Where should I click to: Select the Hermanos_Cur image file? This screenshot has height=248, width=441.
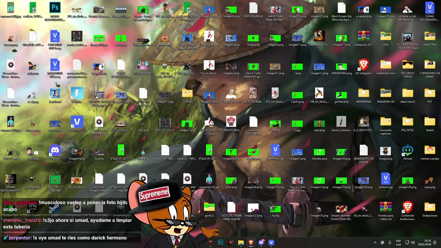(x=319, y=38)
